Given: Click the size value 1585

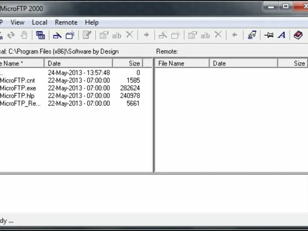Looking at the screenshot, I should [133, 80].
